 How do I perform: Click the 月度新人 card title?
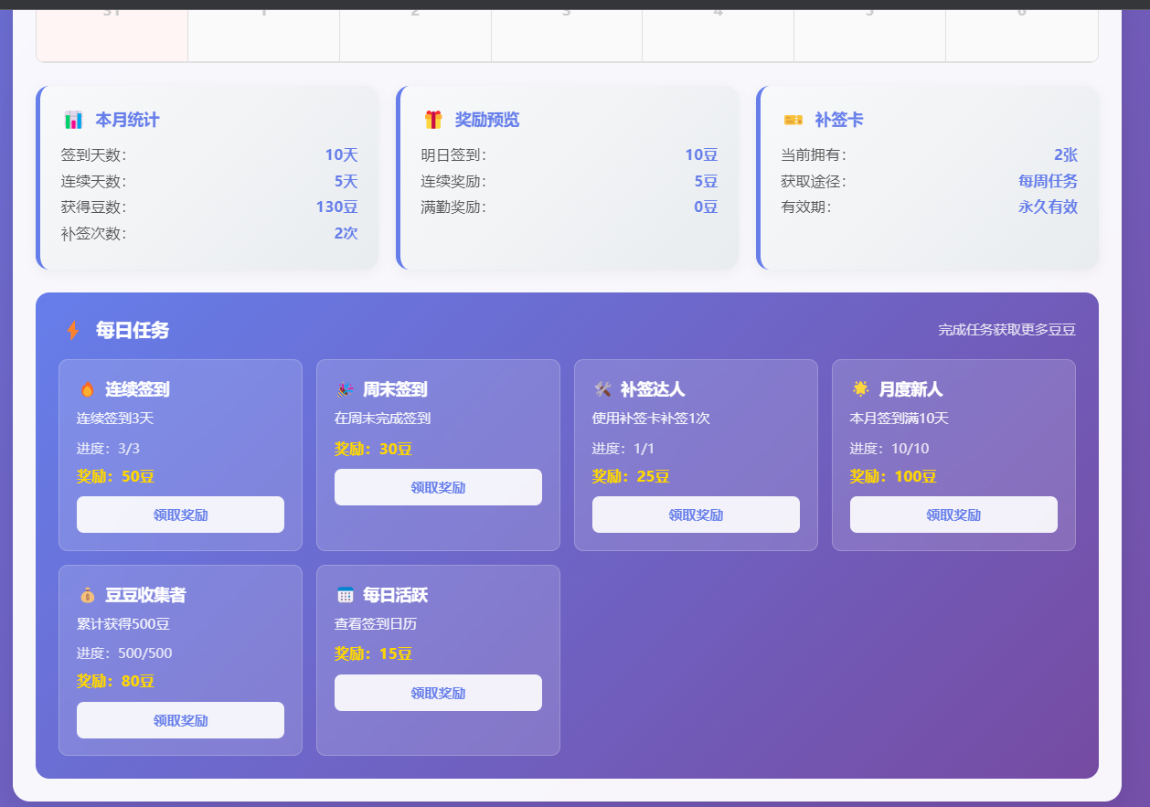click(910, 389)
